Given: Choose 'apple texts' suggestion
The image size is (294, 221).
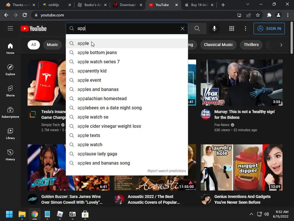Looking at the screenshot, I should pyautogui.click(x=127, y=136).
